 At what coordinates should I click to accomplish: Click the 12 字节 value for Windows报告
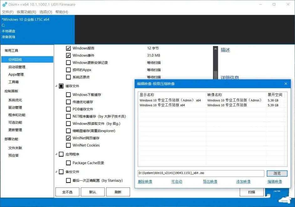(153, 48)
